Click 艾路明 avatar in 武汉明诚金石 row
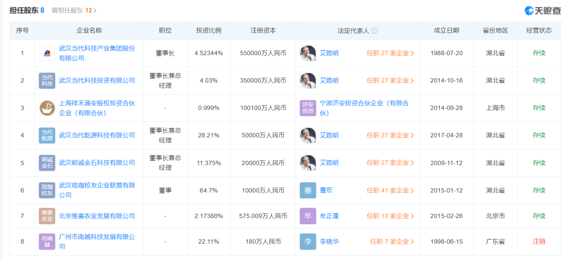Viewport: 568px width, 259px height. 308,163
